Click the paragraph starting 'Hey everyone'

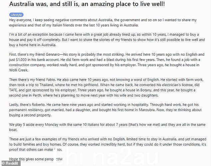pos(103,23)
